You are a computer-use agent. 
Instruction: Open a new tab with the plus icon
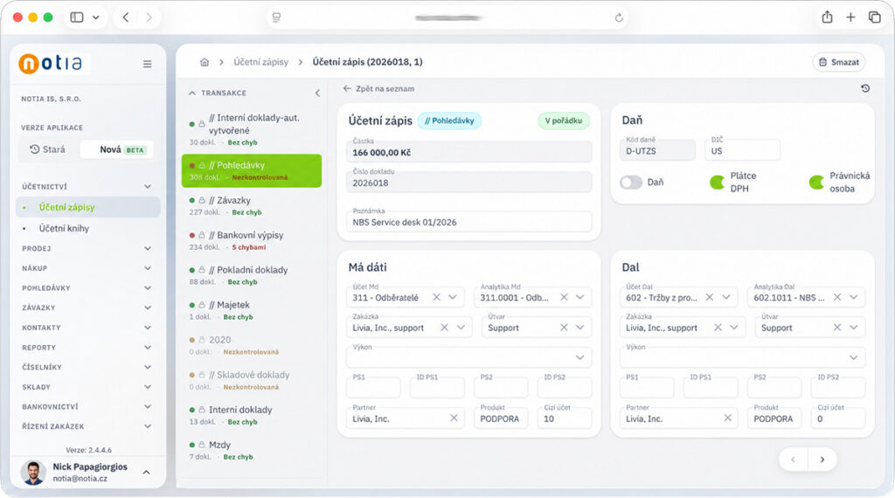[x=850, y=17]
